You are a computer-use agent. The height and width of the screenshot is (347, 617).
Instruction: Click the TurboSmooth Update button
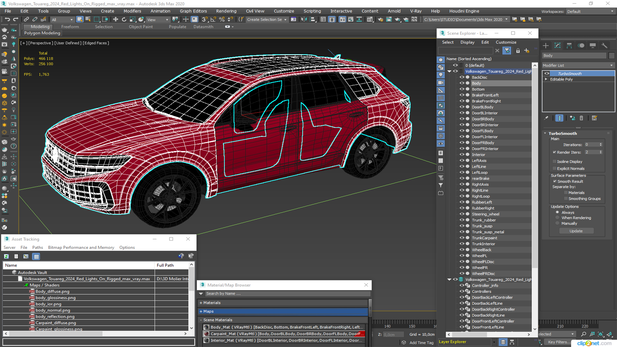576,231
